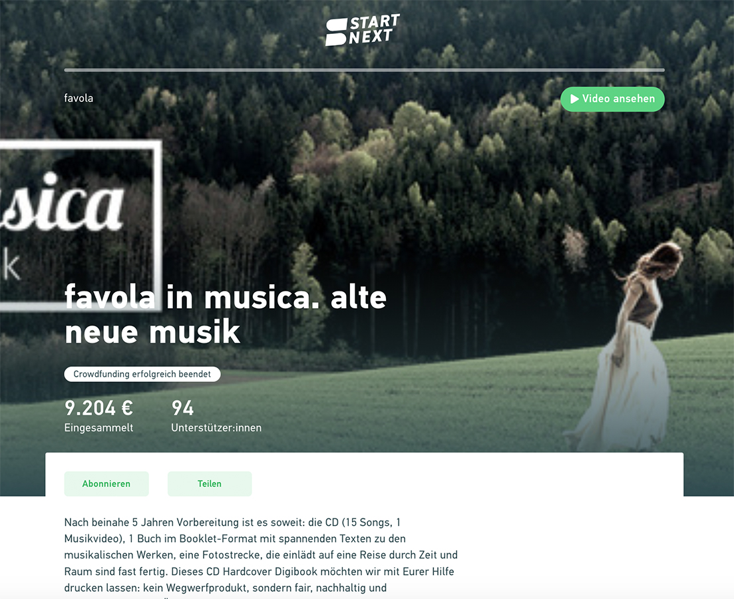Image resolution: width=734 pixels, height=599 pixels.
Task: Open the Unterstützer:innen label
Action: (x=216, y=427)
